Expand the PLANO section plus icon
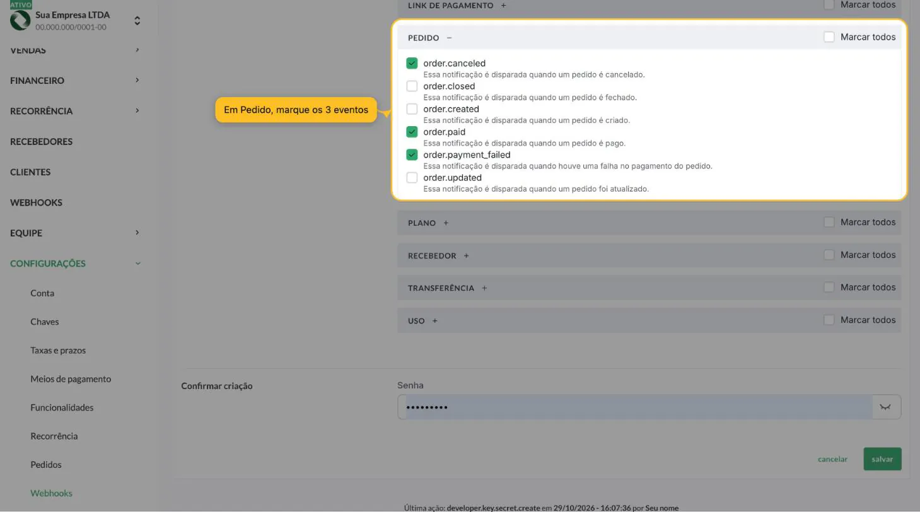Viewport: 920px width, 512px height. (x=446, y=223)
